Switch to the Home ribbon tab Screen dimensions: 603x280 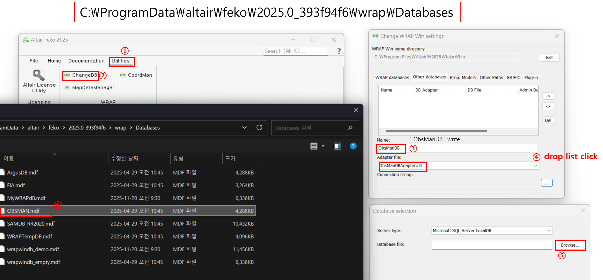[x=54, y=61]
